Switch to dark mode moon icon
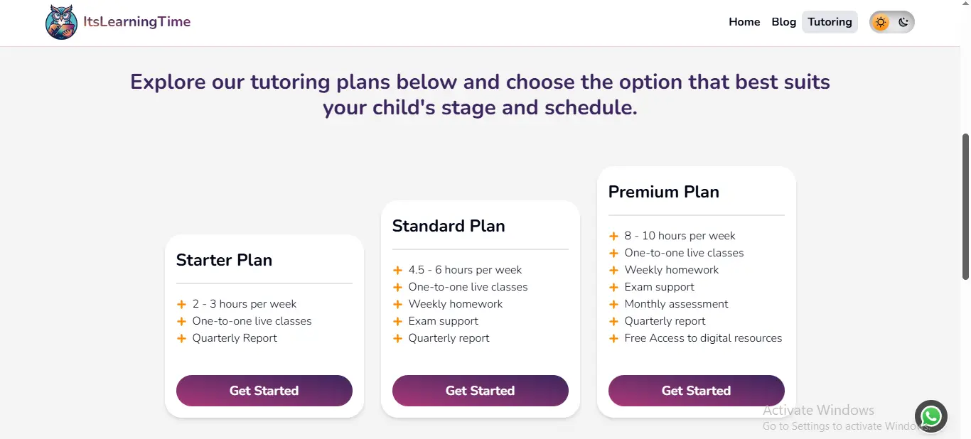This screenshot has width=971, height=439. (903, 22)
